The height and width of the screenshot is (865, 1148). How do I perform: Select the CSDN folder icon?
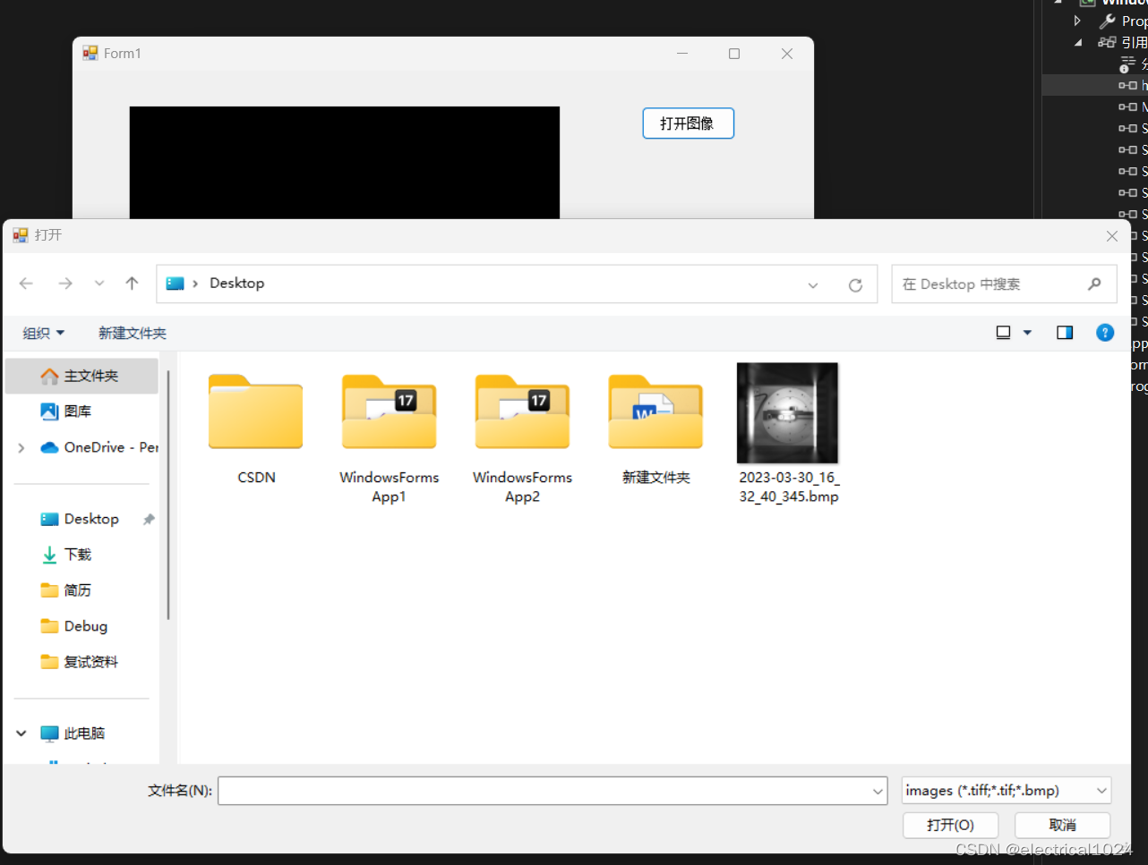256,412
